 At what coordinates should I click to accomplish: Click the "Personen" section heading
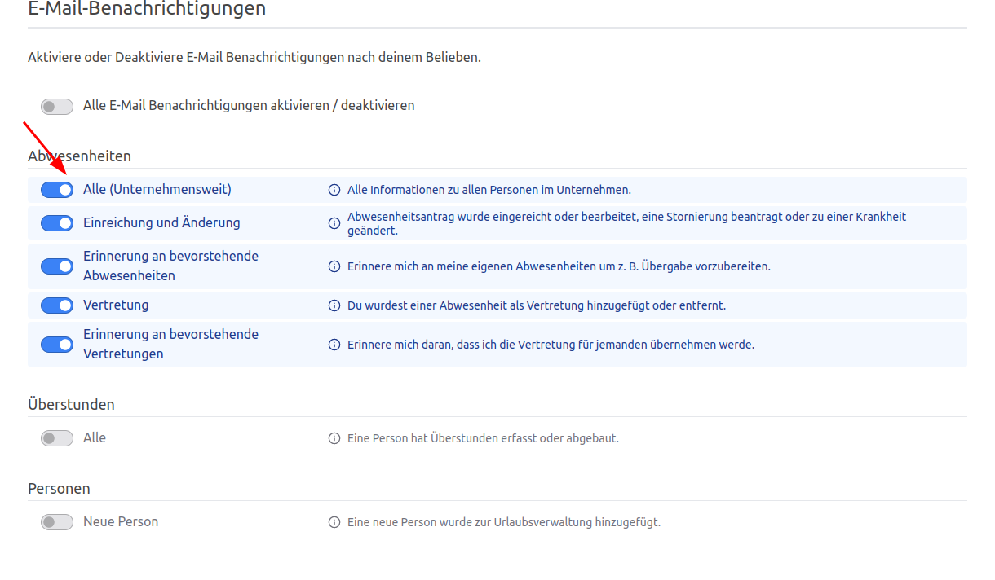pyautogui.click(x=57, y=488)
